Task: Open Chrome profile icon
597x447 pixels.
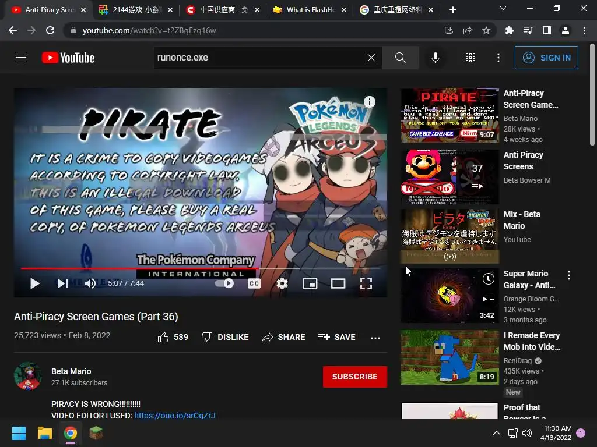Action: point(566,30)
